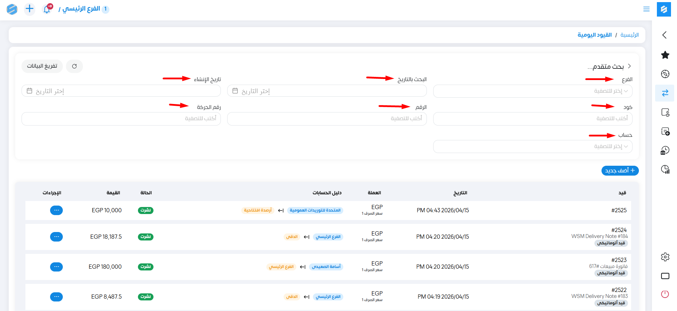
Task: Open actions menu for entry #2523
Action: pos(56,267)
